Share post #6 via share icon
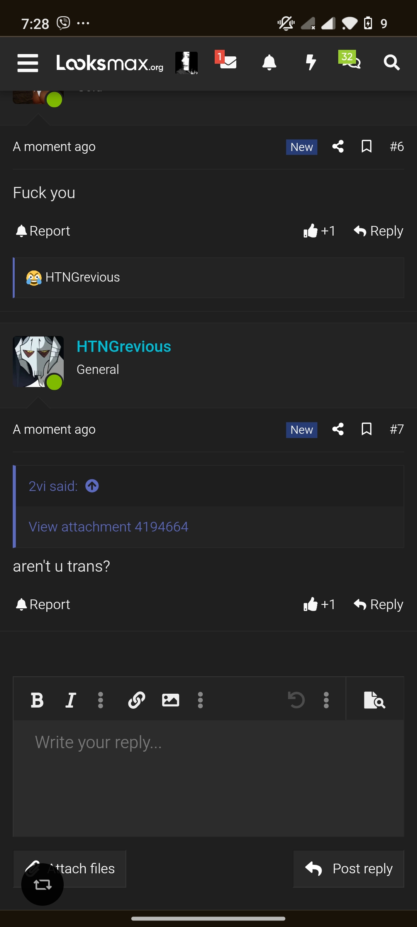Screen dimensions: 417x927 tap(338, 146)
